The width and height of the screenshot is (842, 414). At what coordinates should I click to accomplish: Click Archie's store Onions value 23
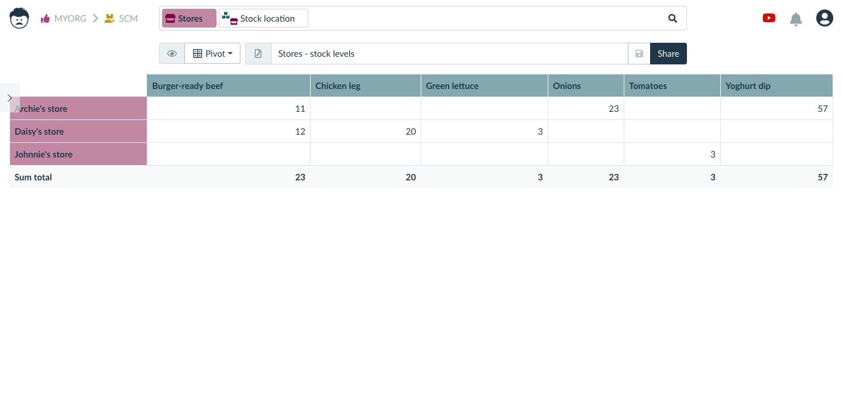(x=613, y=108)
